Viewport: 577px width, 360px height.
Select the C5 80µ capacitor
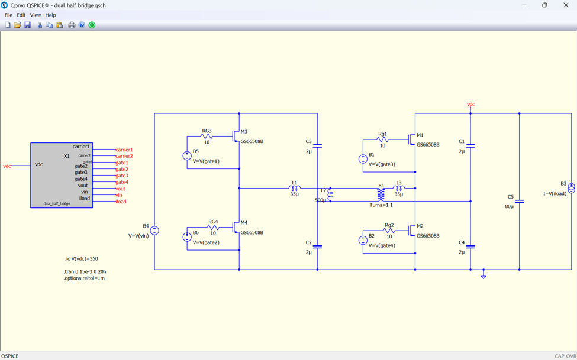point(519,201)
